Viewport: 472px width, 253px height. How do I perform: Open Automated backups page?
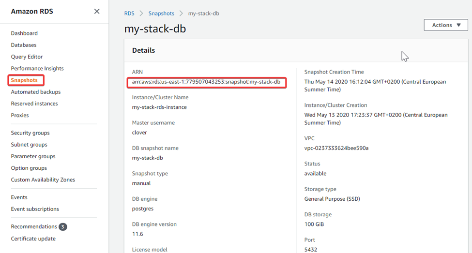tap(36, 92)
